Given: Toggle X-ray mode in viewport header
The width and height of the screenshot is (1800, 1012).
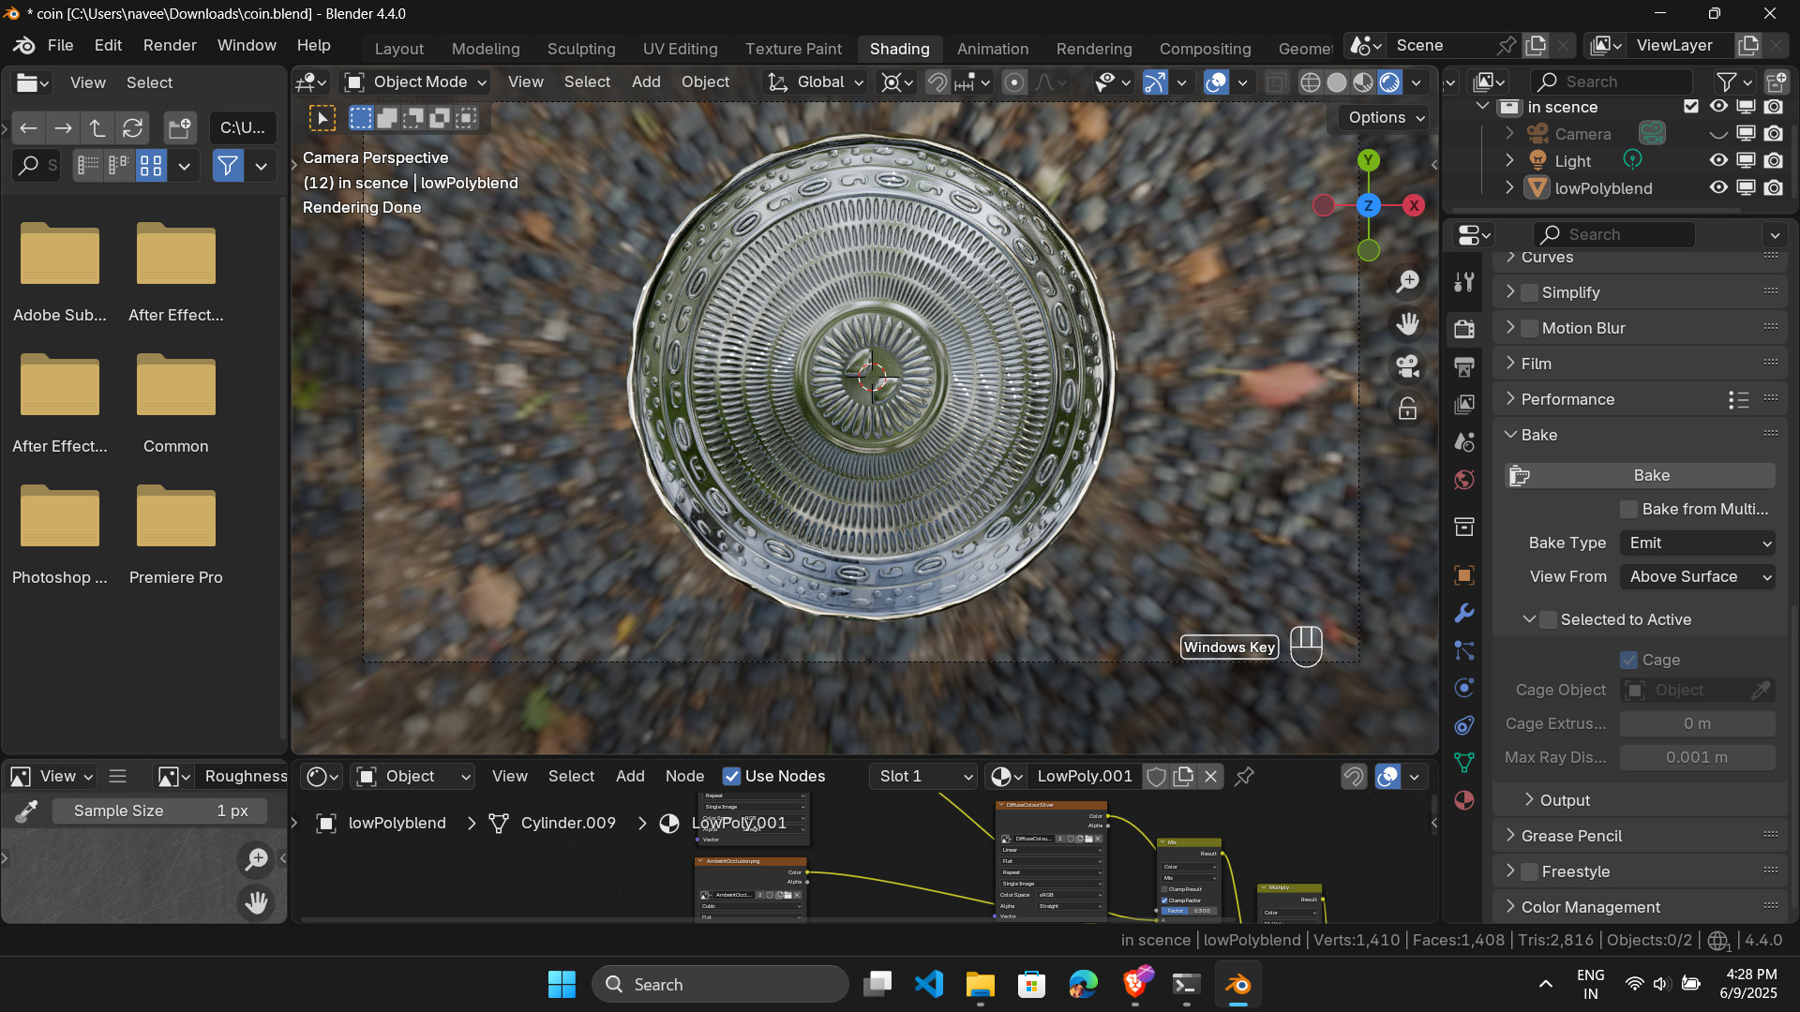Looking at the screenshot, I should point(1276,82).
